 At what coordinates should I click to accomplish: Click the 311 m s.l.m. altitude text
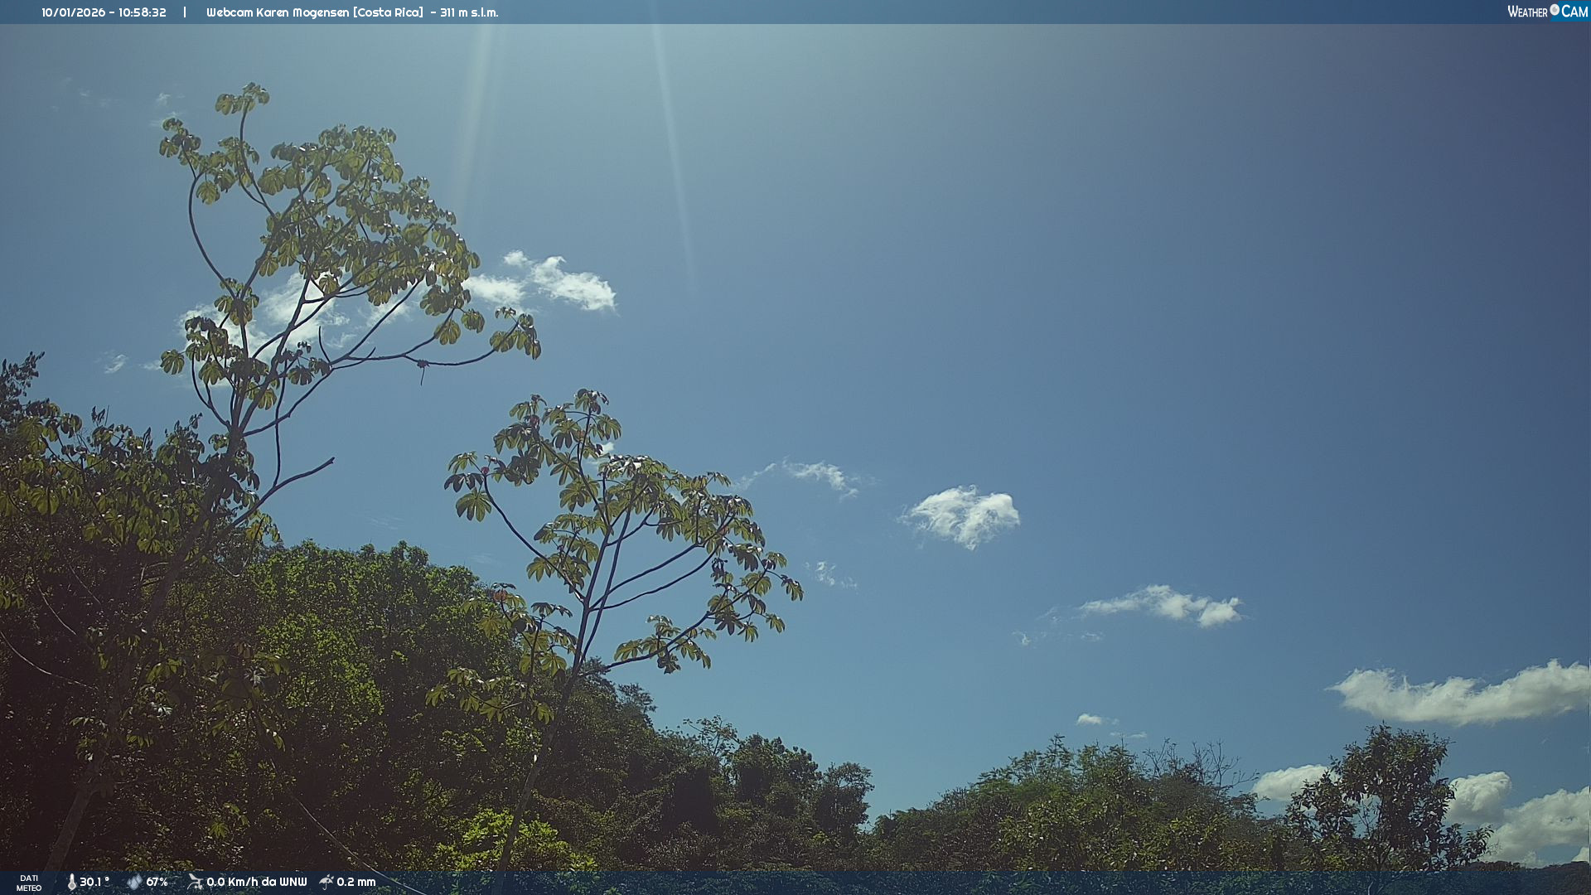tap(469, 12)
